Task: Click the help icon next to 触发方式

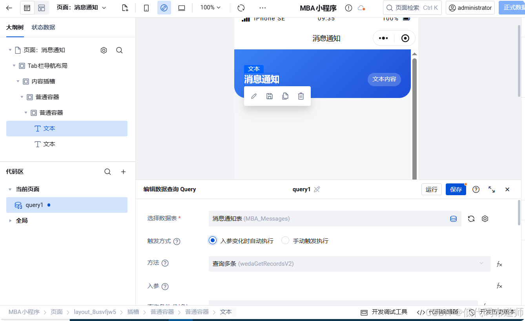Action: [x=177, y=241]
